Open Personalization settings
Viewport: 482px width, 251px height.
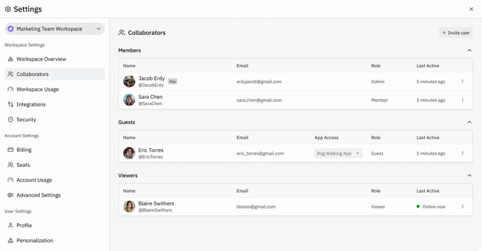coord(55,241)
